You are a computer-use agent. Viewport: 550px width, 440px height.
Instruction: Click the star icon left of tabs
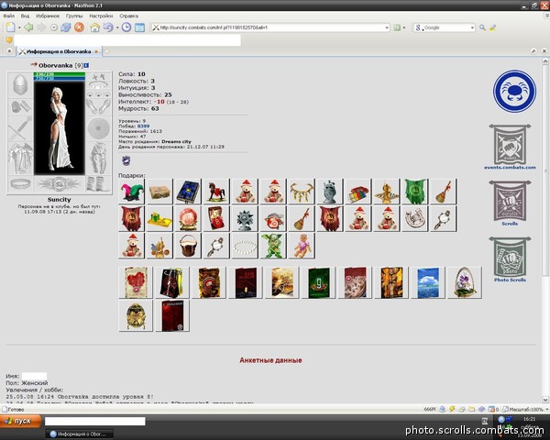click(9, 51)
